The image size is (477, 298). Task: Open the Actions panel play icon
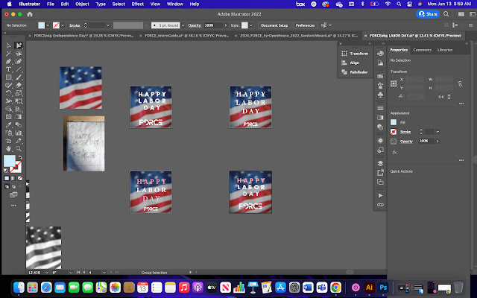click(x=380, y=195)
